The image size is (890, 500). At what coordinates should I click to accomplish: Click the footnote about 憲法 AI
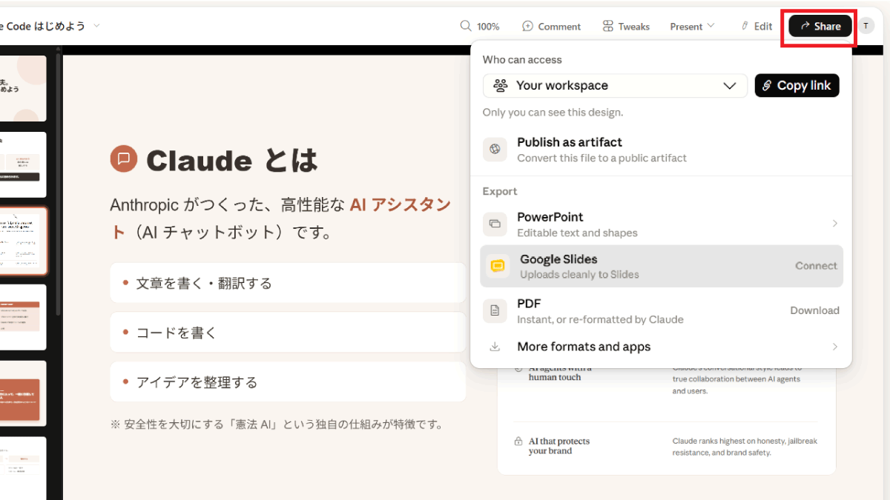(x=277, y=424)
